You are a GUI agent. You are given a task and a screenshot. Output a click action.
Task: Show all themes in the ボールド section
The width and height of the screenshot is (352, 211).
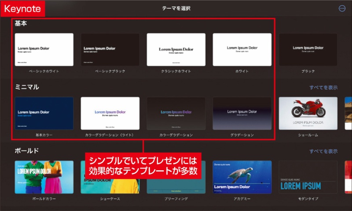click(x=323, y=151)
